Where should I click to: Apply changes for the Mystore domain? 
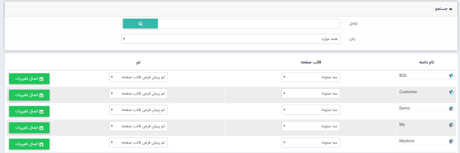[29, 144]
